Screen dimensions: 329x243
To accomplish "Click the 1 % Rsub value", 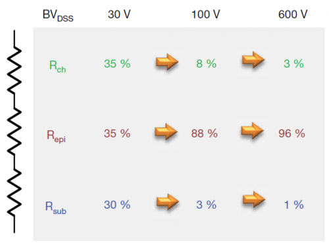I will coord(294,205).
